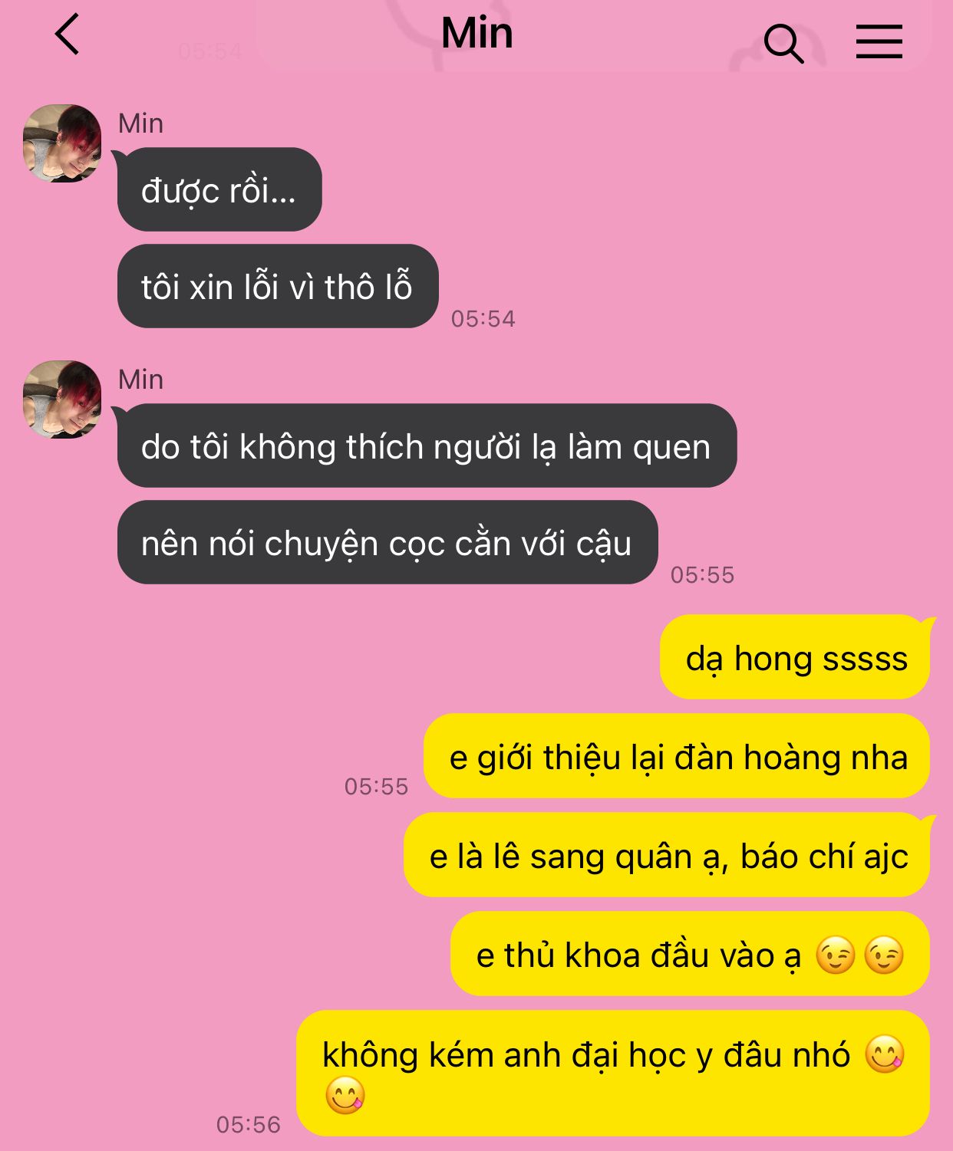
Task: Tap message 'e là lê sang quân ạ, báo chí ajc'
Action: coord(667,855)
